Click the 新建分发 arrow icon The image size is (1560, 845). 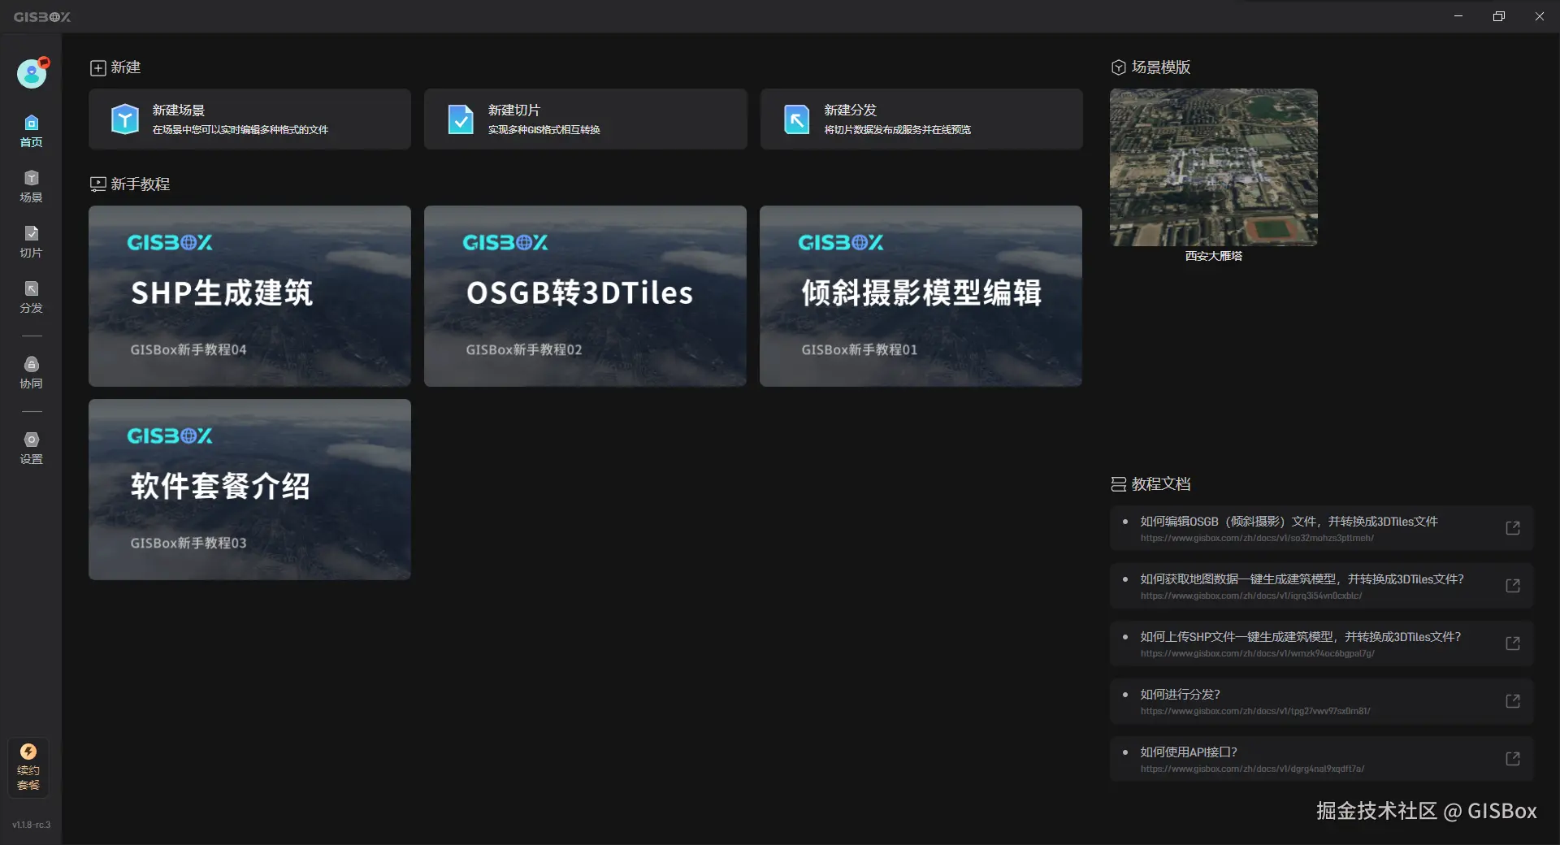(796, 119)
